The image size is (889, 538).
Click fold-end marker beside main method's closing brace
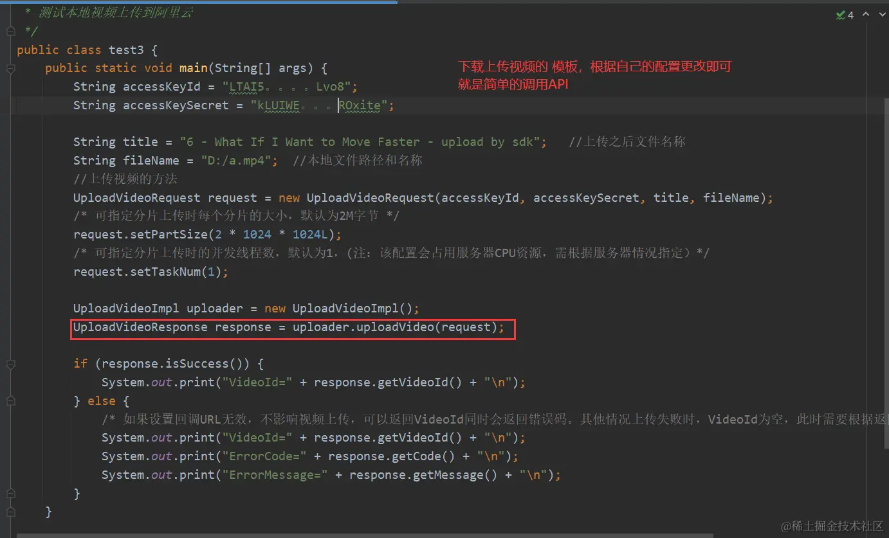[10, 512]
